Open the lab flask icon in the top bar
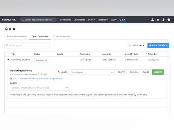Image resolution: width=174 pixels, height=130 pixels. click(x=153, y=20)
